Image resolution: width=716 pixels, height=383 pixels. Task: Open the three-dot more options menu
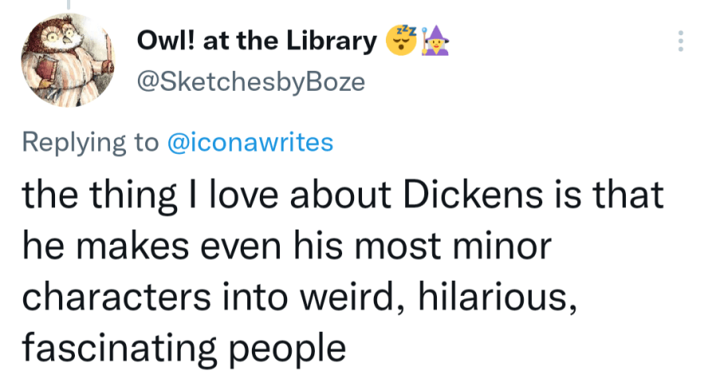point(680,41)
